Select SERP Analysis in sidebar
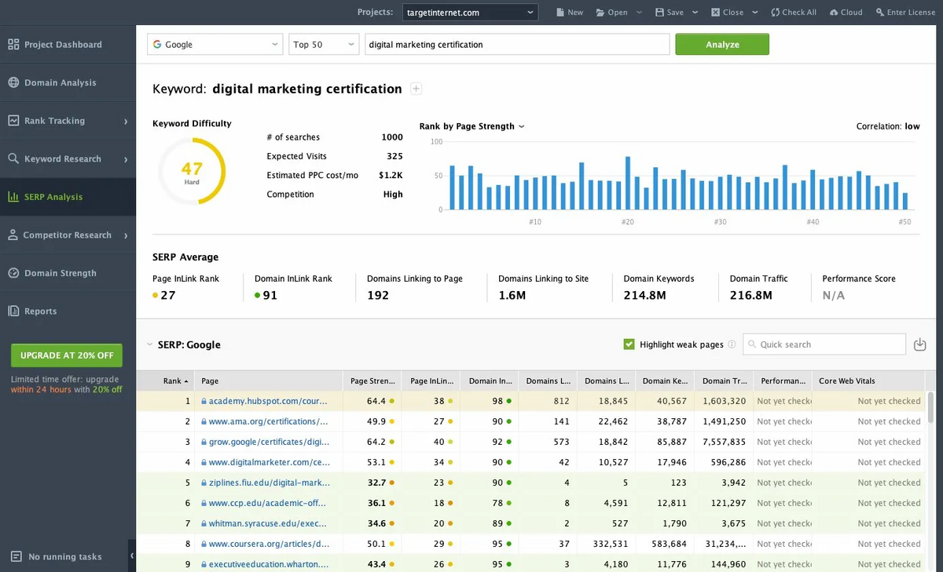 click(x=68, y=197)
